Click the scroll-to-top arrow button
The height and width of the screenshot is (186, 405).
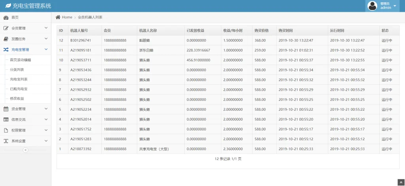401,182
